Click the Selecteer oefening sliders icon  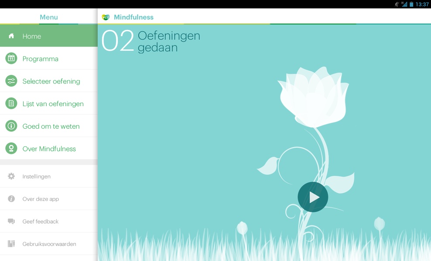pos(11,81)
